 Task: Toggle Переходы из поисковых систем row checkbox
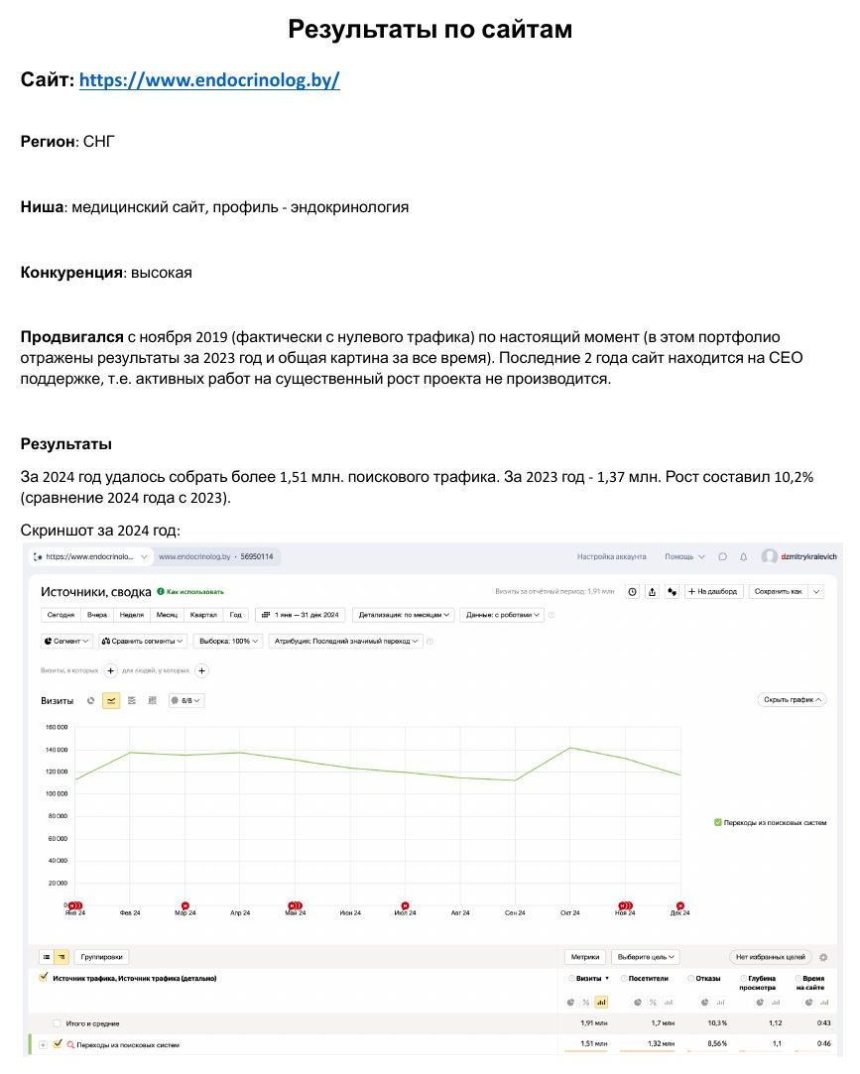point(58,1044)
